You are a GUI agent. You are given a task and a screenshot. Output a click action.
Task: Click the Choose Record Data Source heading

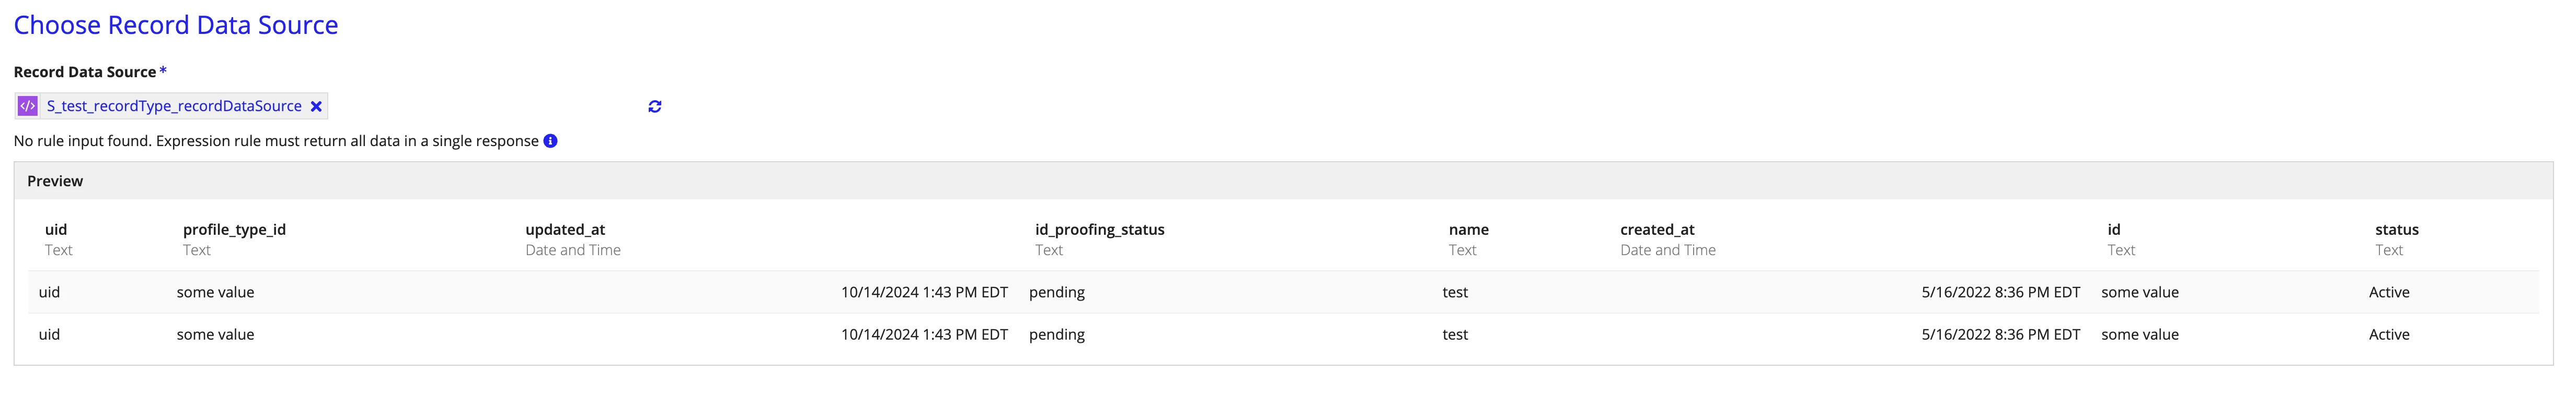tap(176, 25)
